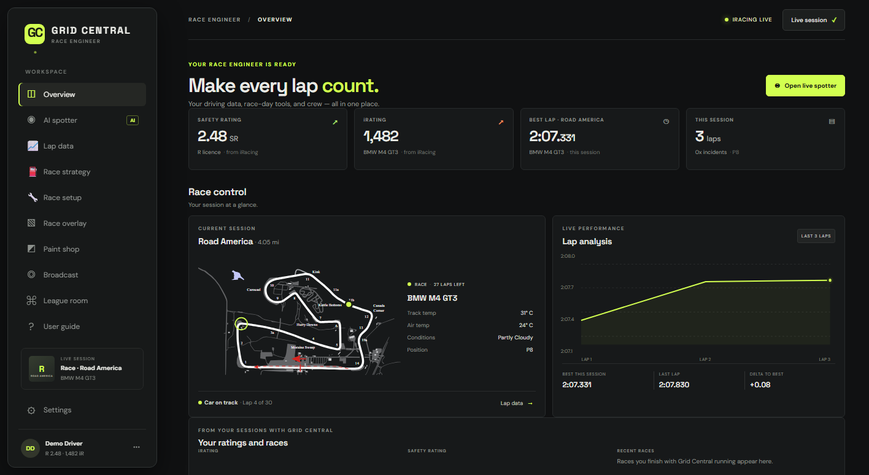
Task: Click the AI badge beside AI spotter
Action: click(133, 120)
